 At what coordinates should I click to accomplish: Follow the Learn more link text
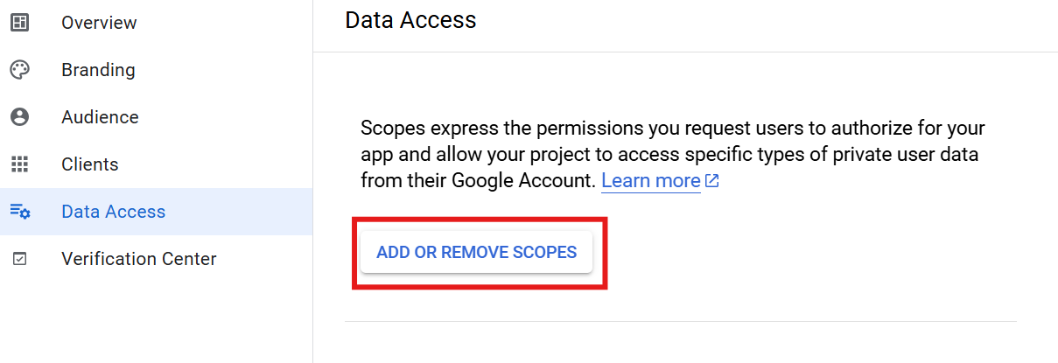(x=650, y=181)
